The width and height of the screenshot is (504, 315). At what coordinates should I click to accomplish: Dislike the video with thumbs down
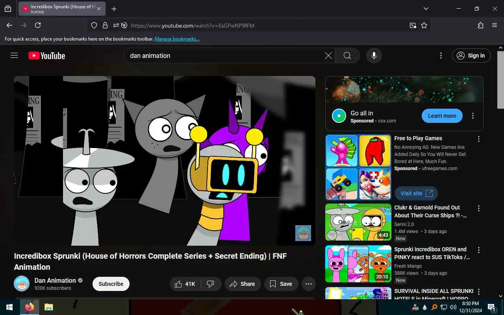211,284
